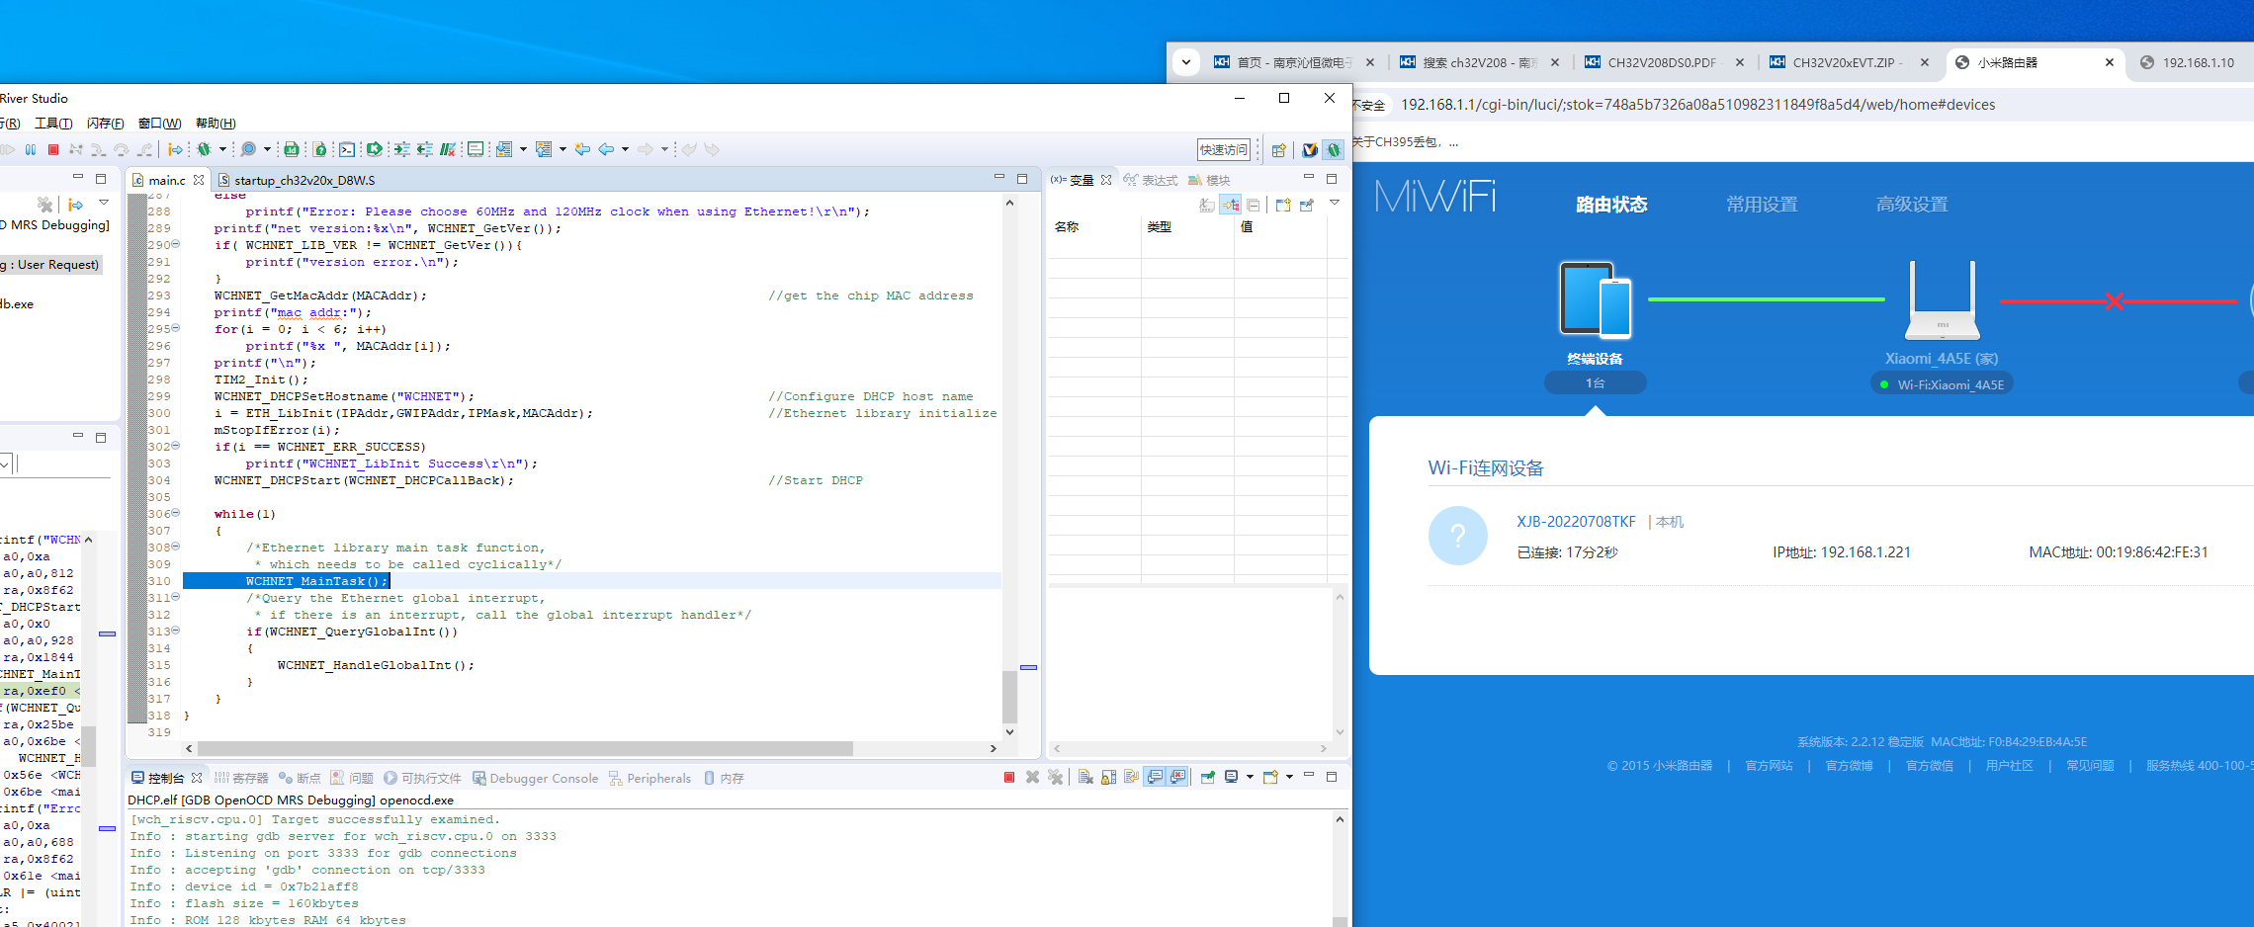The image size is (2254, 927).
Task: Click editor horizontal scrollbar thumb
Action: pos(525,748)
